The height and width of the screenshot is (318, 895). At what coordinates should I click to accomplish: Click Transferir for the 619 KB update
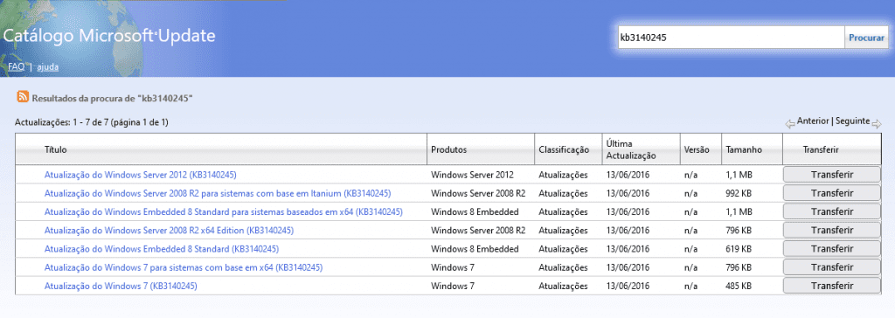(832, 249)
